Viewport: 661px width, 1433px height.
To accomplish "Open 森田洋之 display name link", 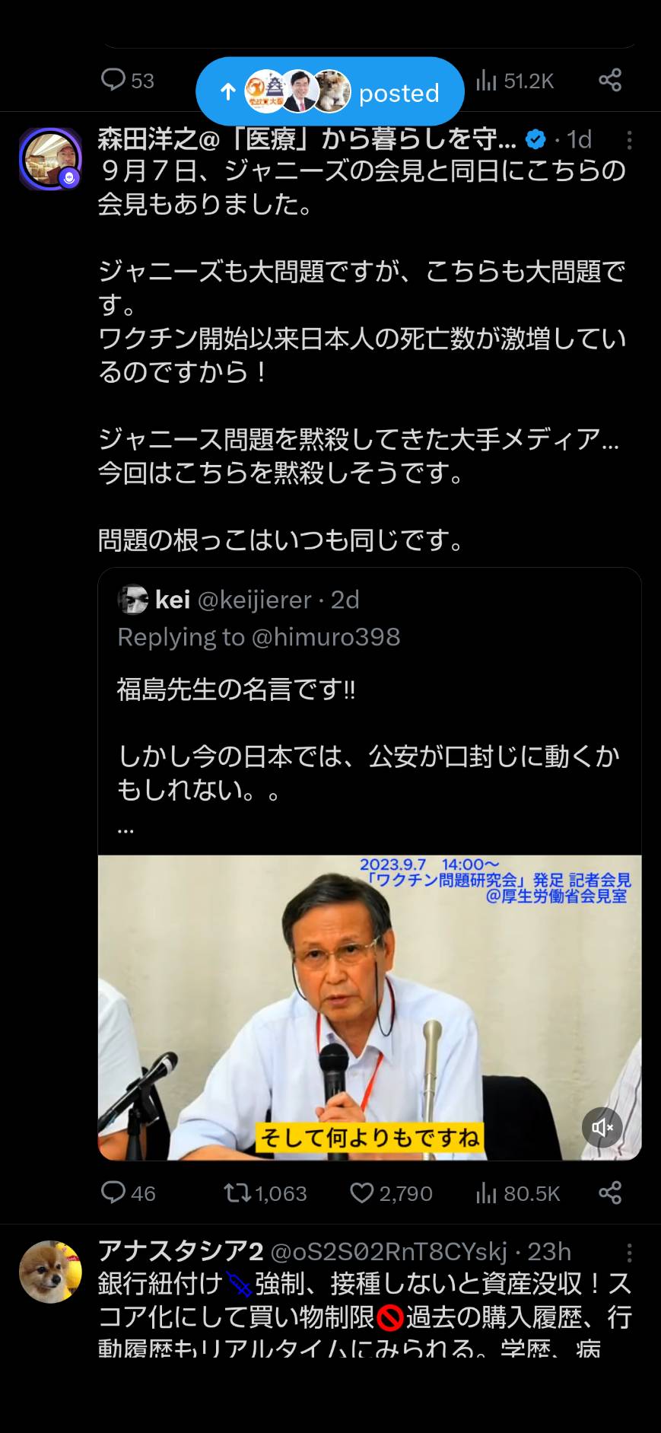I will pos(307,139).
